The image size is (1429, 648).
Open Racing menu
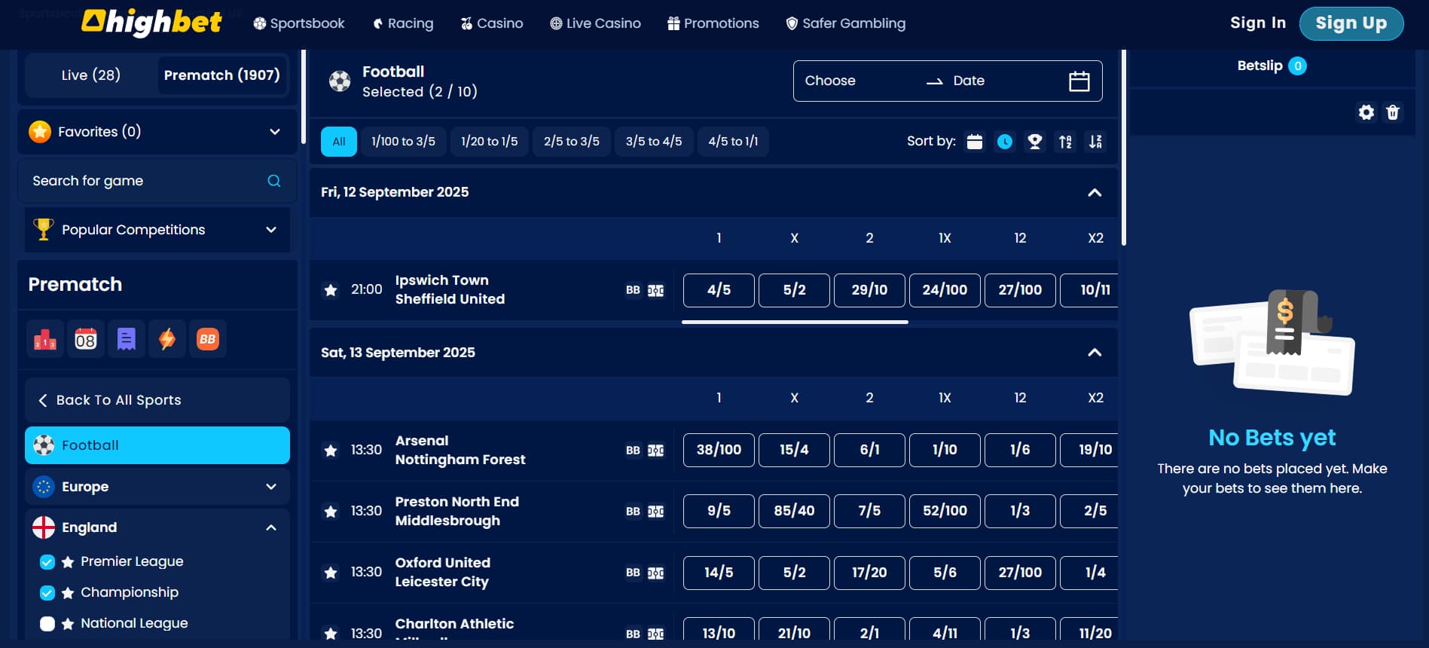pos(403,23)
